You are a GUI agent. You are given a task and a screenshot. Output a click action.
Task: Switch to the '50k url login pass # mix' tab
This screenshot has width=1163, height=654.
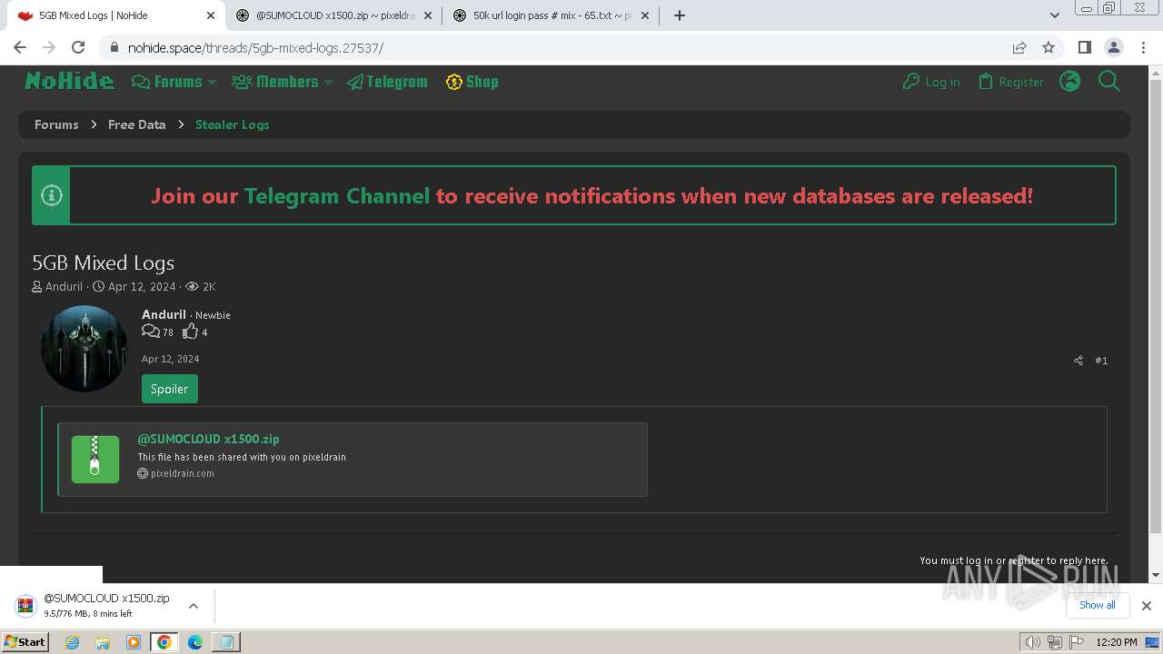pyautogui.click(x=550, y=15)
